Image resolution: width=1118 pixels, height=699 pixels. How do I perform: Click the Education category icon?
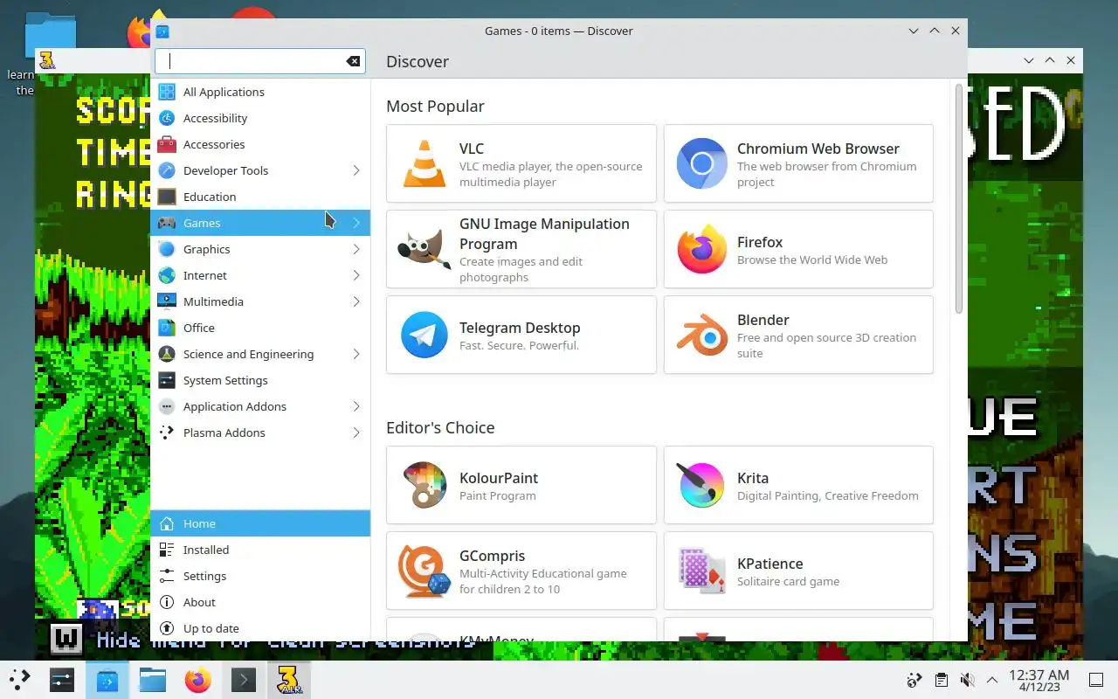167,197
